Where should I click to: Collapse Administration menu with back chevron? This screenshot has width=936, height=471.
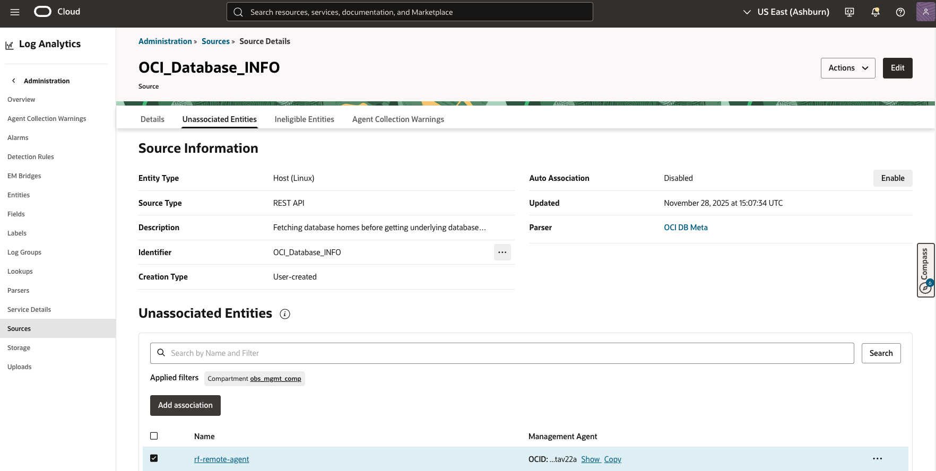14,81
